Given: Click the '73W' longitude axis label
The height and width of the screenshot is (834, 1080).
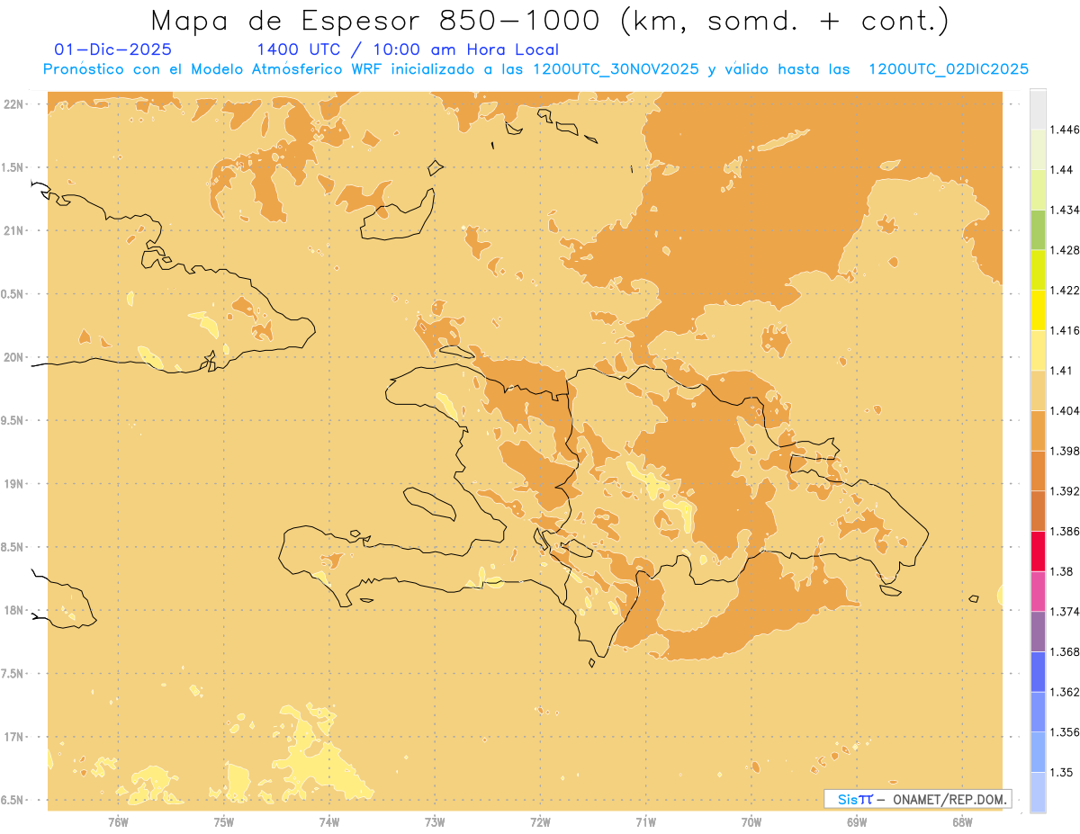Looking at the screenshot, I should pos(435,821).
